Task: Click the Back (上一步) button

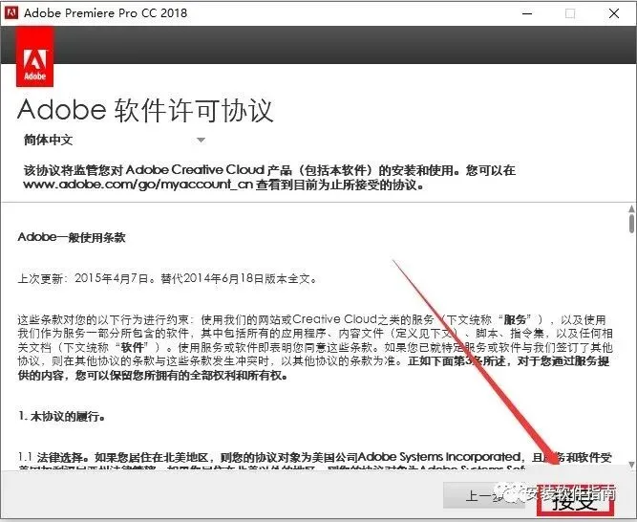Action: click(485, 495)
